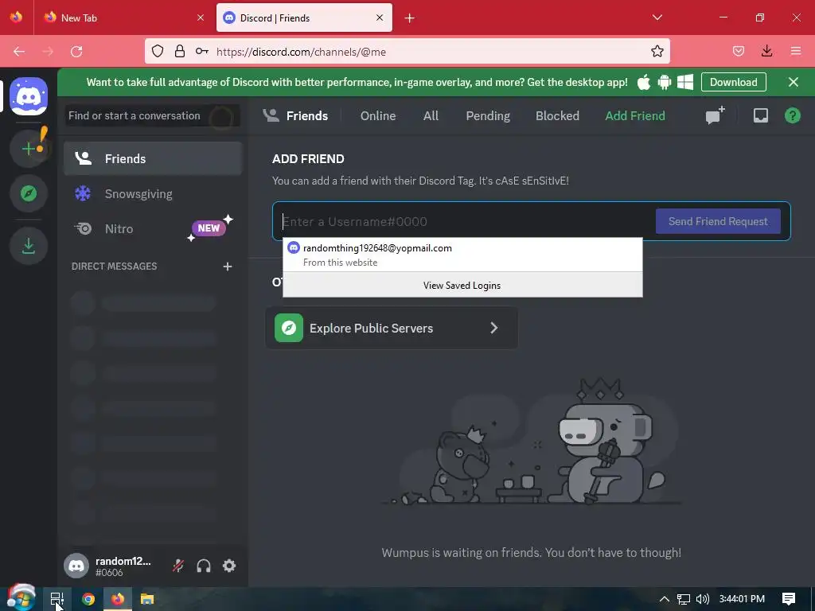Click Download Apps icon in server sidebar
Image resolution: width=815 pixels, height=611 pixels.
click(x=29, y=246)
